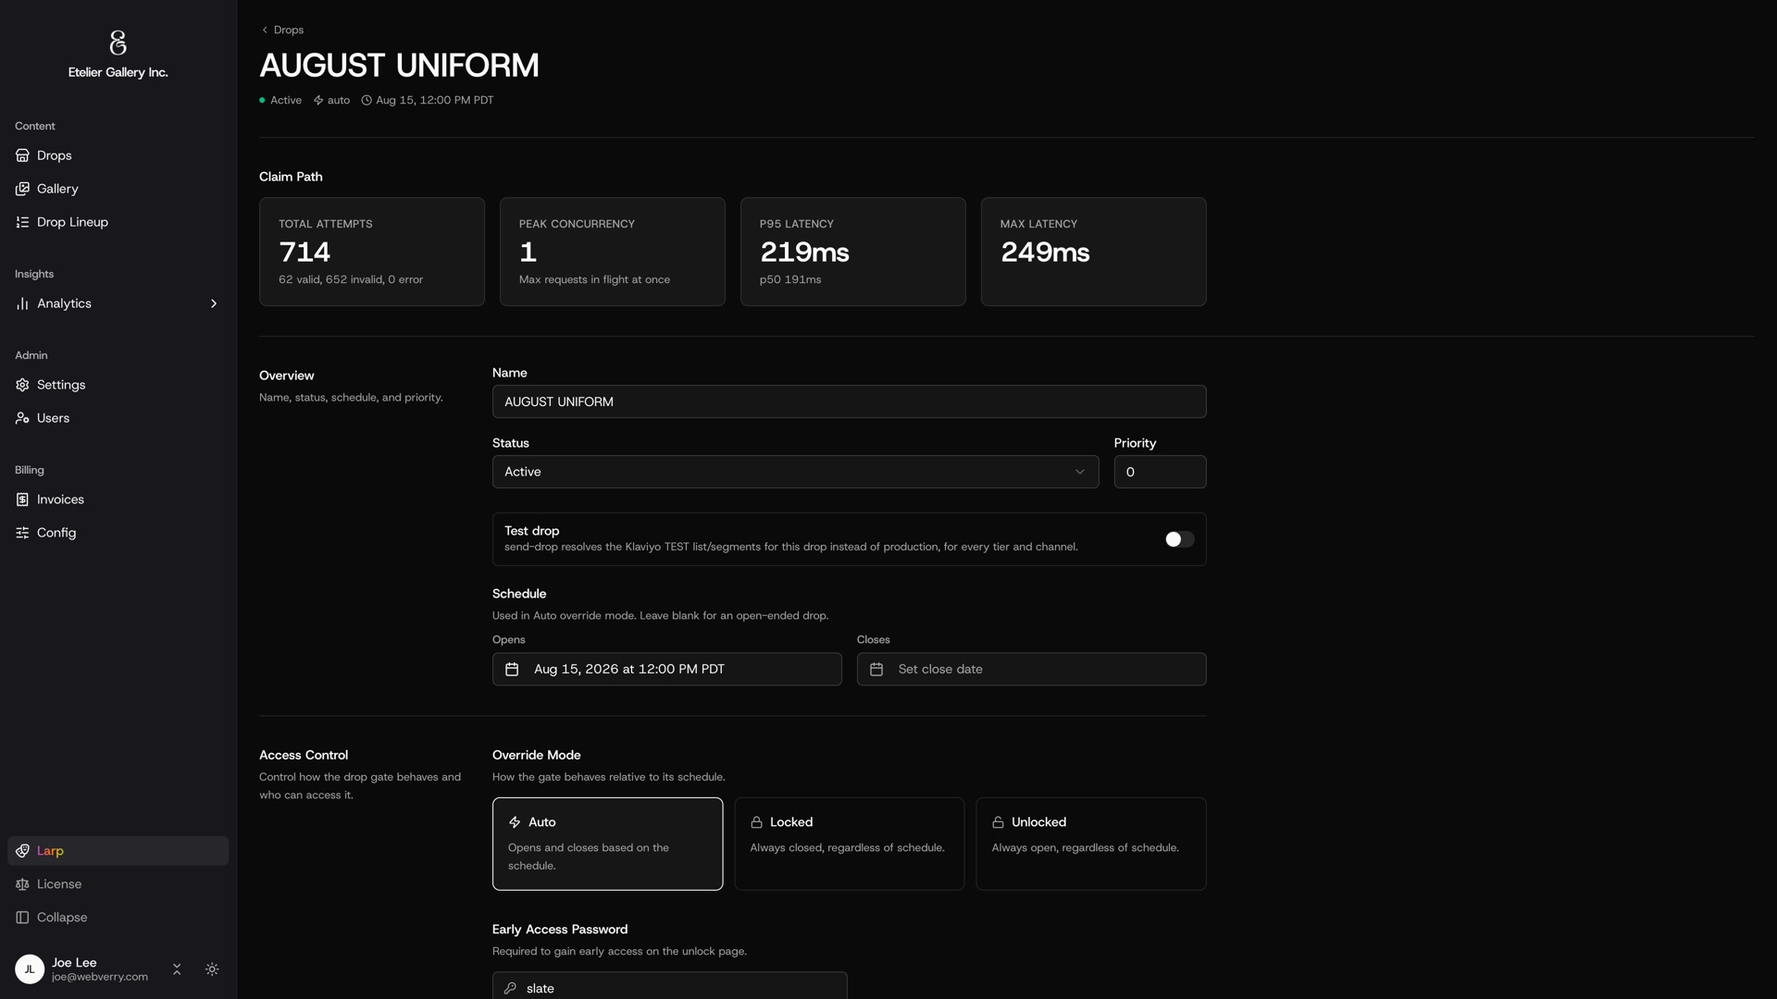Click the License scales icon

pyautogui.click(x=22, y=884)
